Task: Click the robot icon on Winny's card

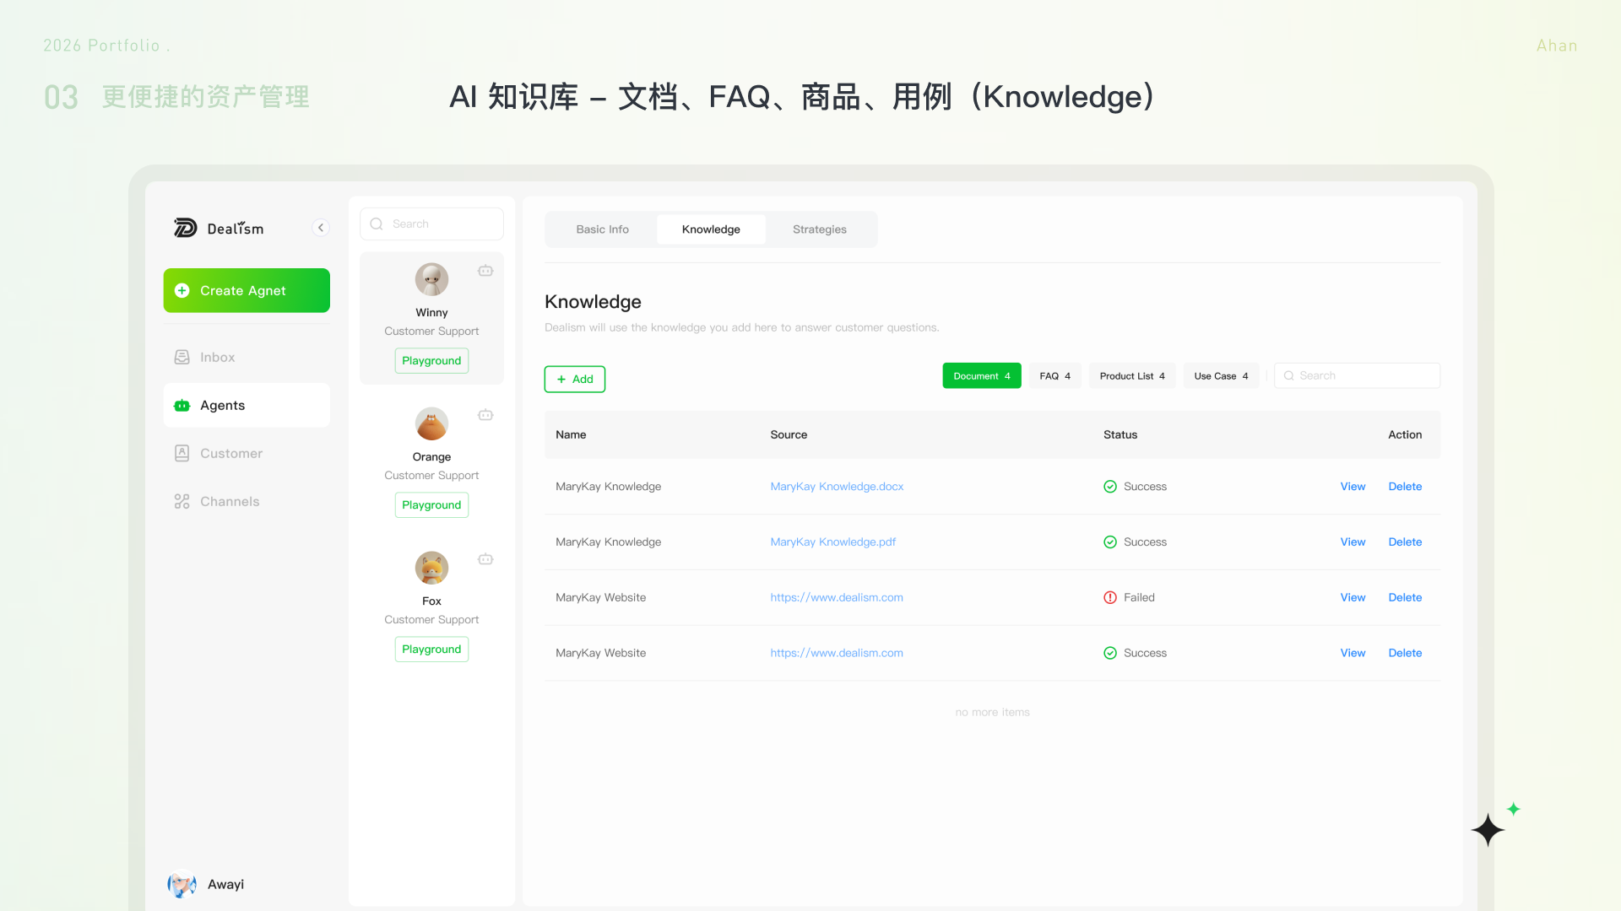Action: 485,271
